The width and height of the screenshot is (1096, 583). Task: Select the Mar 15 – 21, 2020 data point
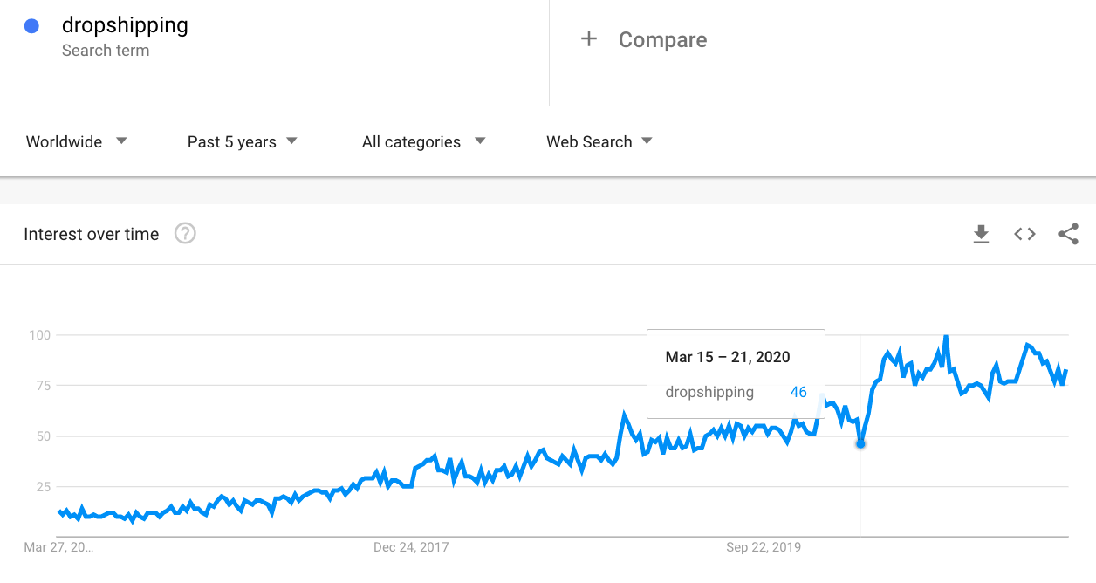point(860,444)
